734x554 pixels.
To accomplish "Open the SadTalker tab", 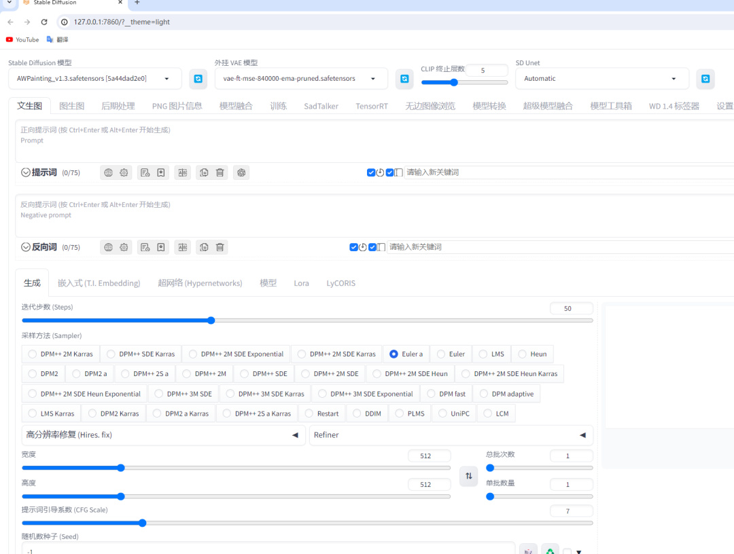I will [x=321, y=106].
